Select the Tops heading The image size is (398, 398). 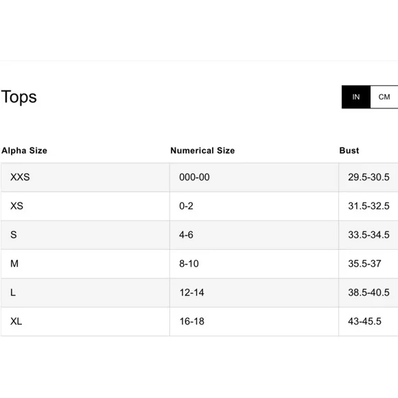point(19,97)
